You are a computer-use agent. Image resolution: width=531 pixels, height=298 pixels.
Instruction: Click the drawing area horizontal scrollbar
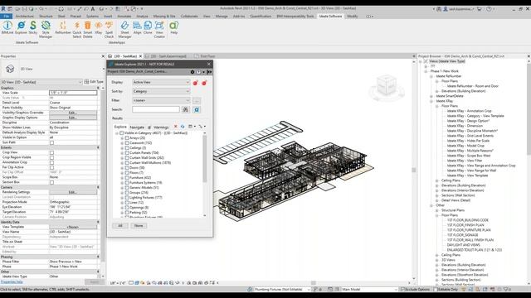point(314,283)
